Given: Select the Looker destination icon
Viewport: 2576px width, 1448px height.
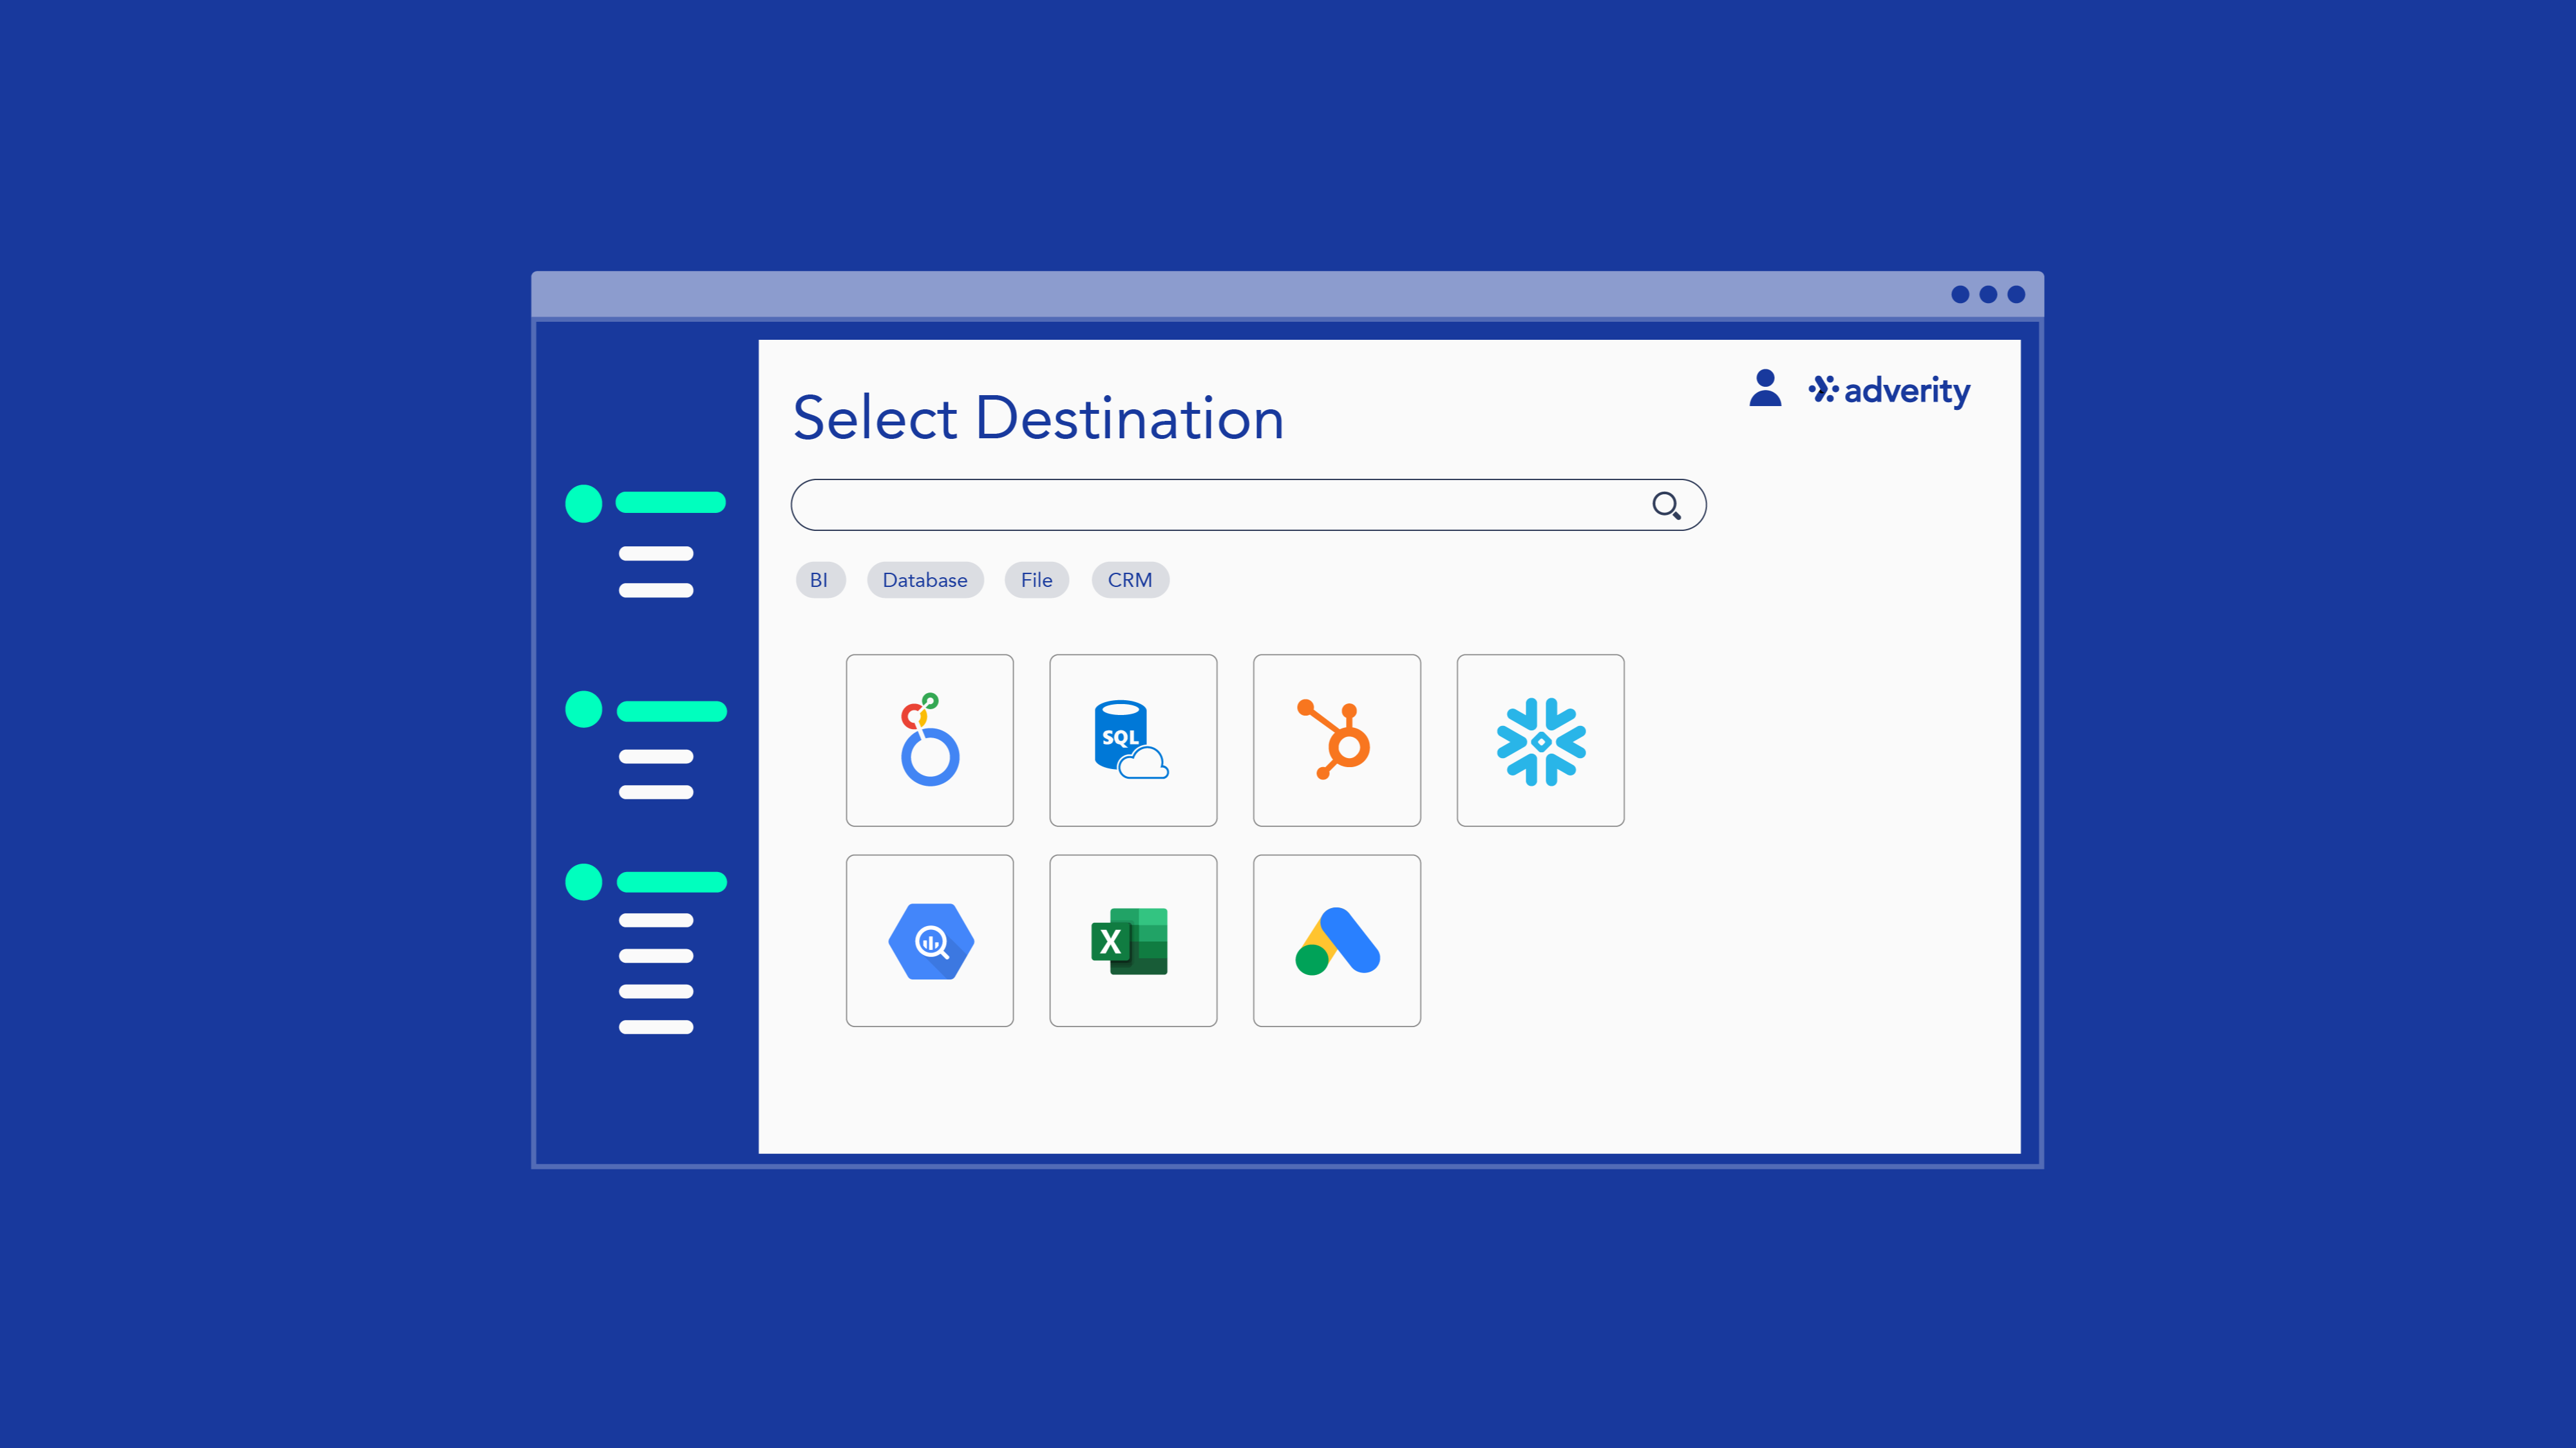Looking at the screenshot, I should 929,739.
